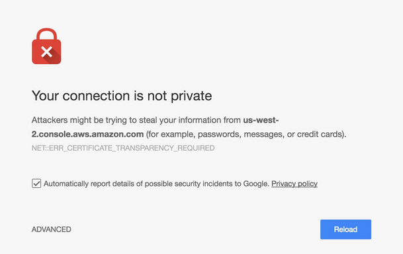This screenshot has height=254, width=403.
Task: Click the 'Your connection is not private' heading
Action: tap(122, 96)
